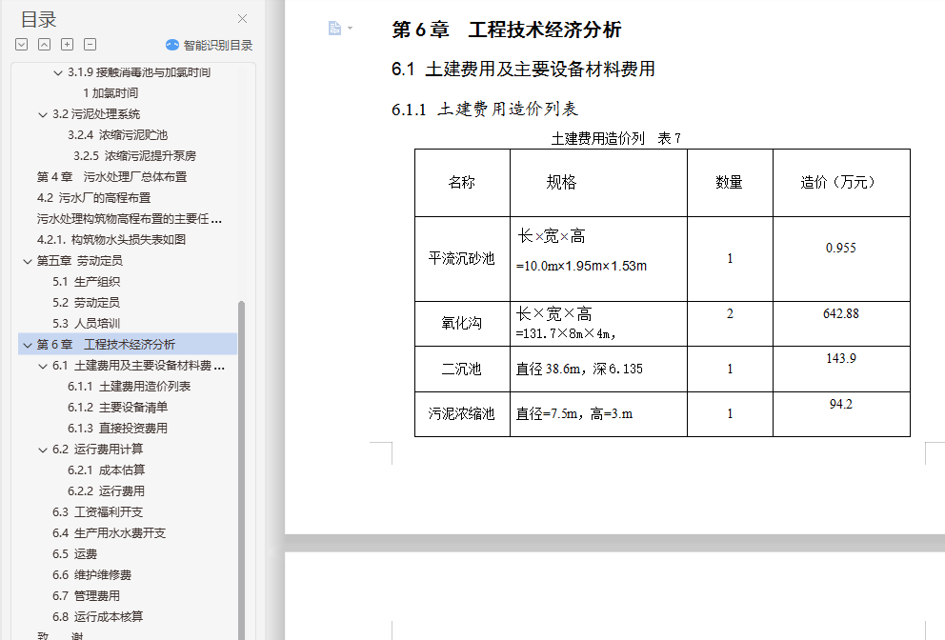Image resolution: width=945 pixels, height=640 pixels.
Task: Click the 直径 38.6m，深 6.135 cell
Action: pos(598,369)
